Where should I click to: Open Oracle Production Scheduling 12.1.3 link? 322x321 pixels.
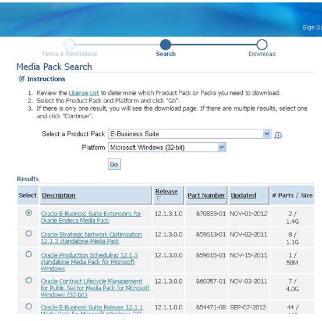click(x=89, y=262)
